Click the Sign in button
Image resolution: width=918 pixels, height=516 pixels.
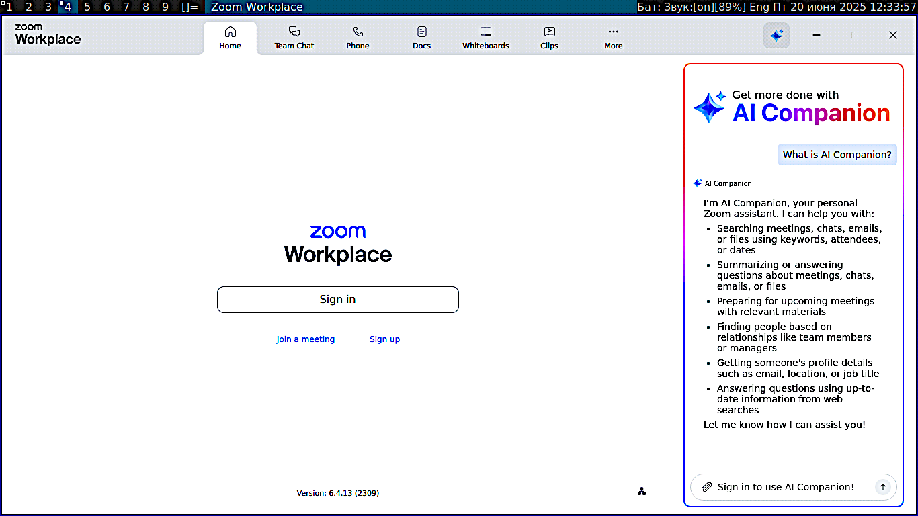(x=337, y=300)
